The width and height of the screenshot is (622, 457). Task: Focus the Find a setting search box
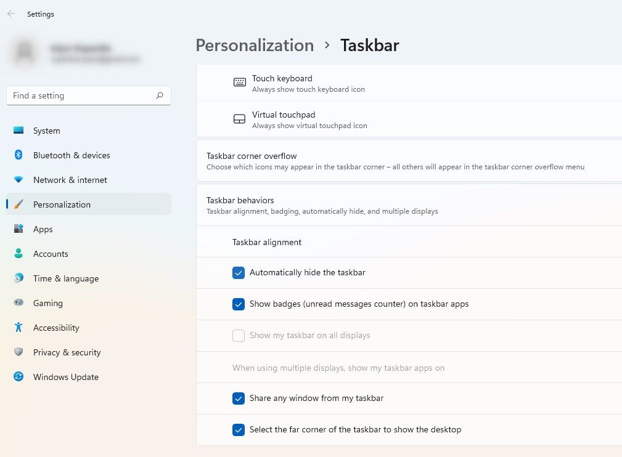coord(80,95)
